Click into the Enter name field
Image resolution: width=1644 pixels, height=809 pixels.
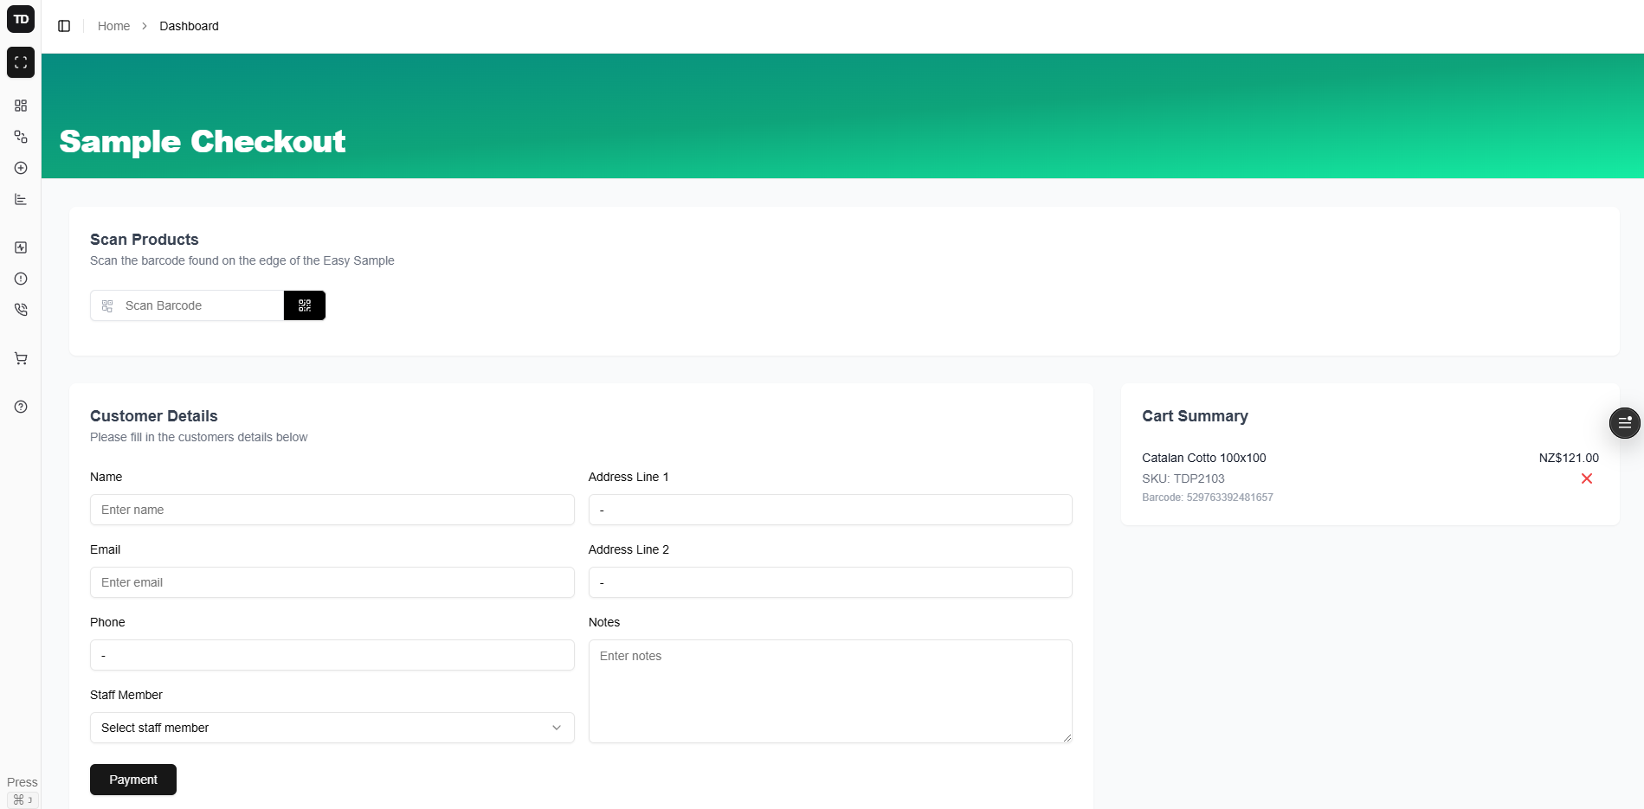[332, 510]
